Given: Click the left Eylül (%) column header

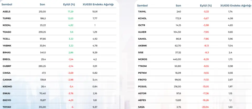Looking at the screenshot, I should pos(69,4).
